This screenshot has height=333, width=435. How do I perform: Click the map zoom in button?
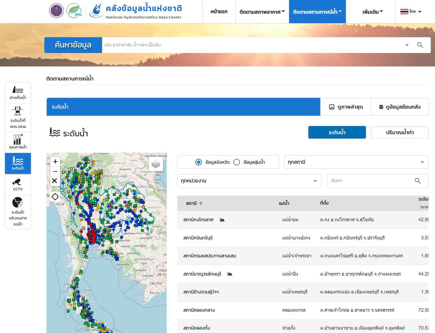pos(55,161)
